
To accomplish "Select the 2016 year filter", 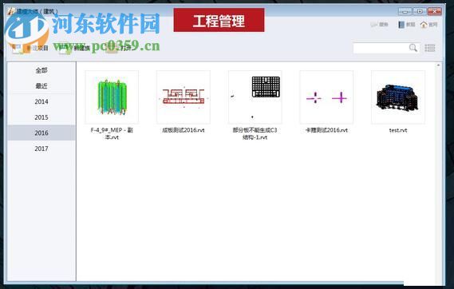I will pyautogui.click(x=41, y=133).
